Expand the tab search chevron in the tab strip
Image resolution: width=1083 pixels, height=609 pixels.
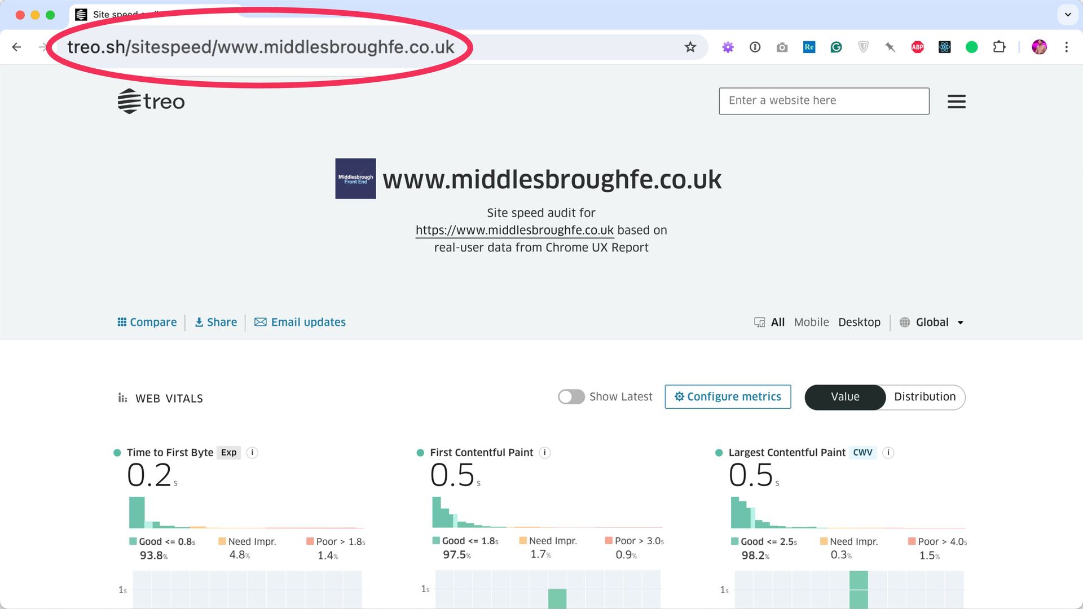click(1068, 15)
